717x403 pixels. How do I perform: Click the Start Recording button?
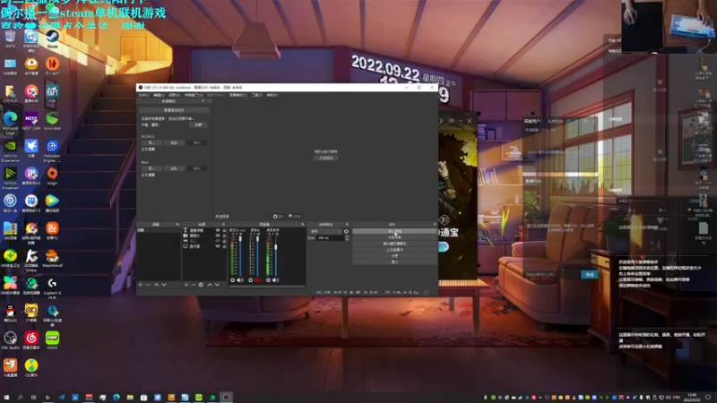tap(394, 237)
